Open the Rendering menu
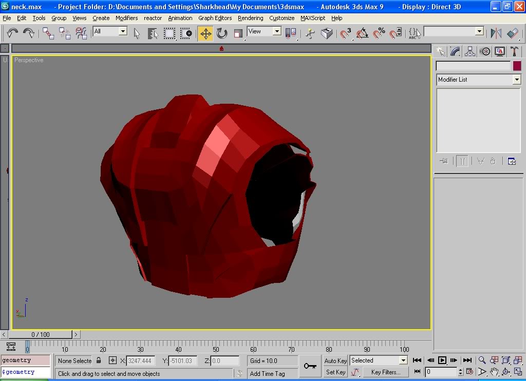Image resolution: width=526 pixels, height=381 pixels. point(250,18)
